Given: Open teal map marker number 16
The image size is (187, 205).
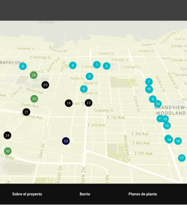Looking at the screenshot, I should [169, 139].
